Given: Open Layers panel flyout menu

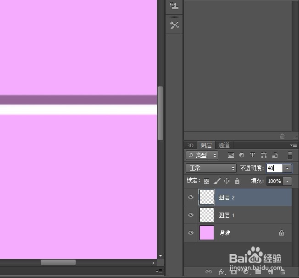Looking at the screenshot, I should click(293, 145).
